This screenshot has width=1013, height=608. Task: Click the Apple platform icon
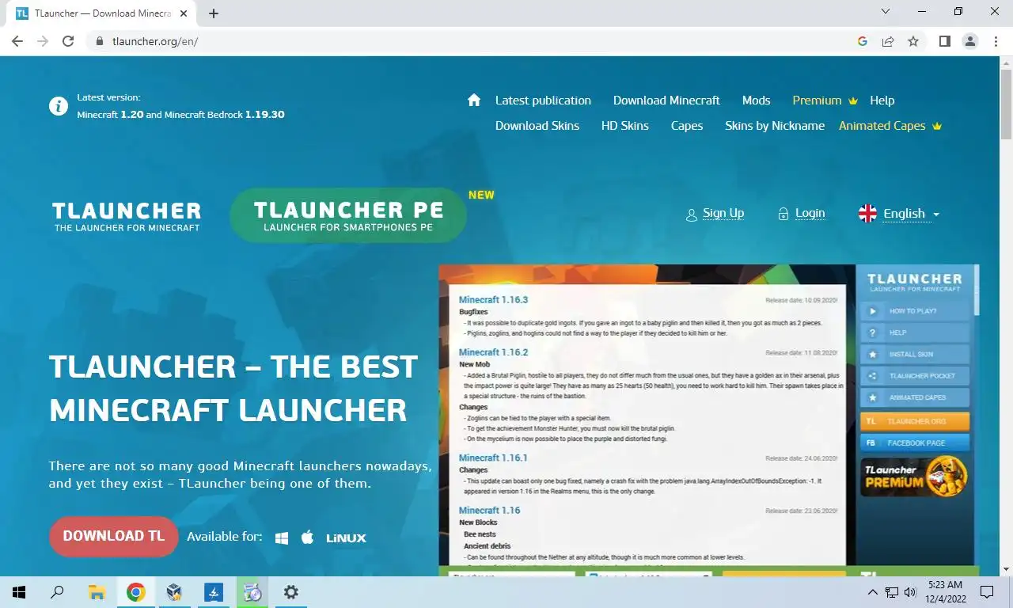[308, 537]
